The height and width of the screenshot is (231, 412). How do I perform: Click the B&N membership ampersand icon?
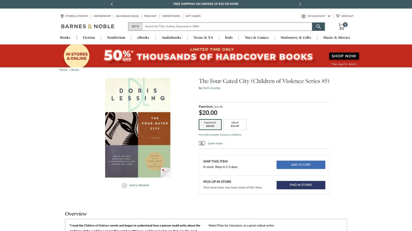pos(202,143)
